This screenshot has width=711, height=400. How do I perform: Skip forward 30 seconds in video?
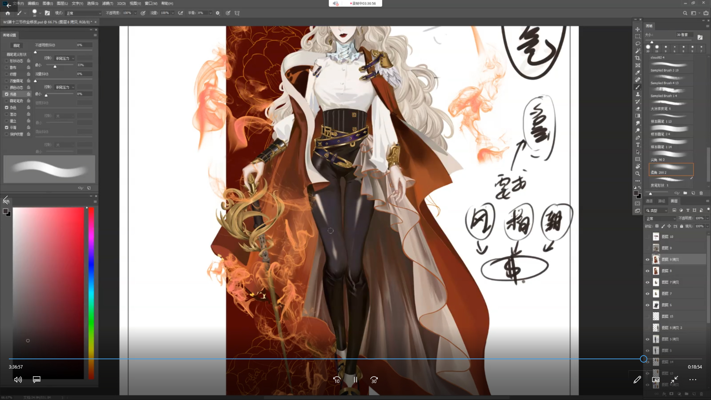point(374,380)
